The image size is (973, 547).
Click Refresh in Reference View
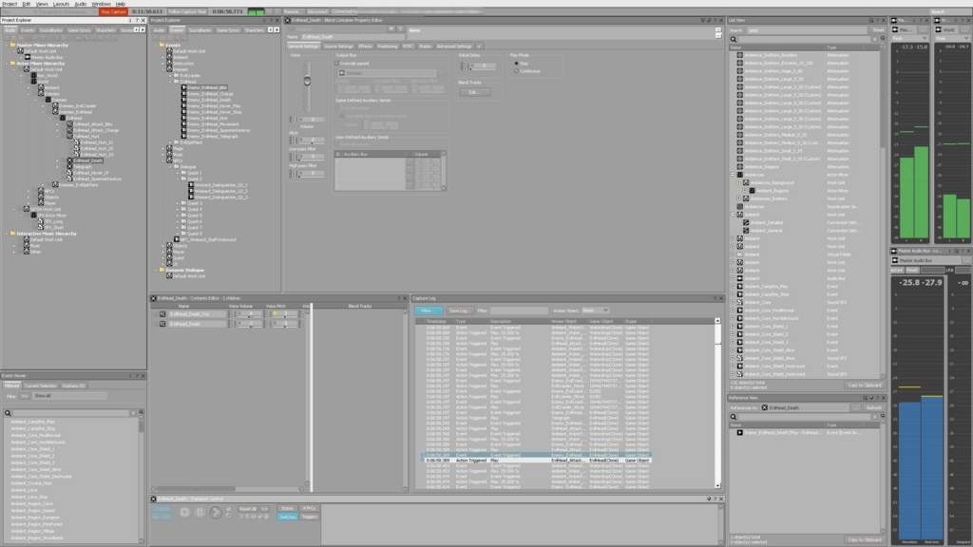874,408
